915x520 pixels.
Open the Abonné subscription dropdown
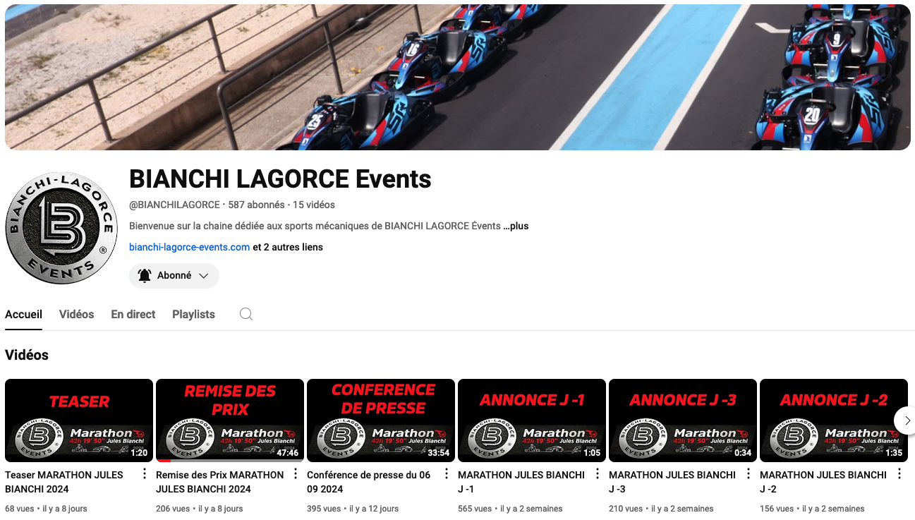(x=174, y=276)
